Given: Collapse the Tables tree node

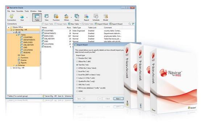Looking at the screenshot, I should pyautogui.click(x=17, y=35).
